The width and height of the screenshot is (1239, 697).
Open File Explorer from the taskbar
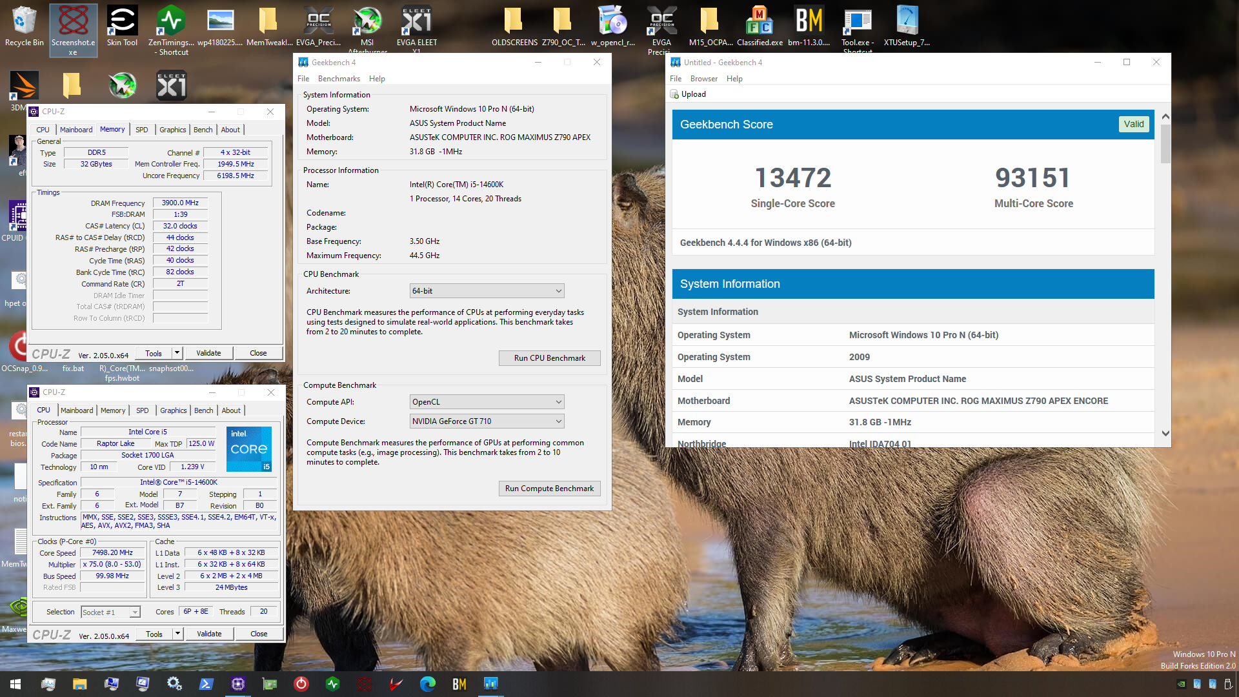pos(79,684)
